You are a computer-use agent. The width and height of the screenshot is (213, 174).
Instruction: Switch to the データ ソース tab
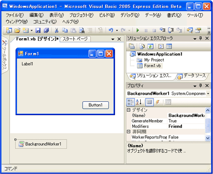point(193,76)
